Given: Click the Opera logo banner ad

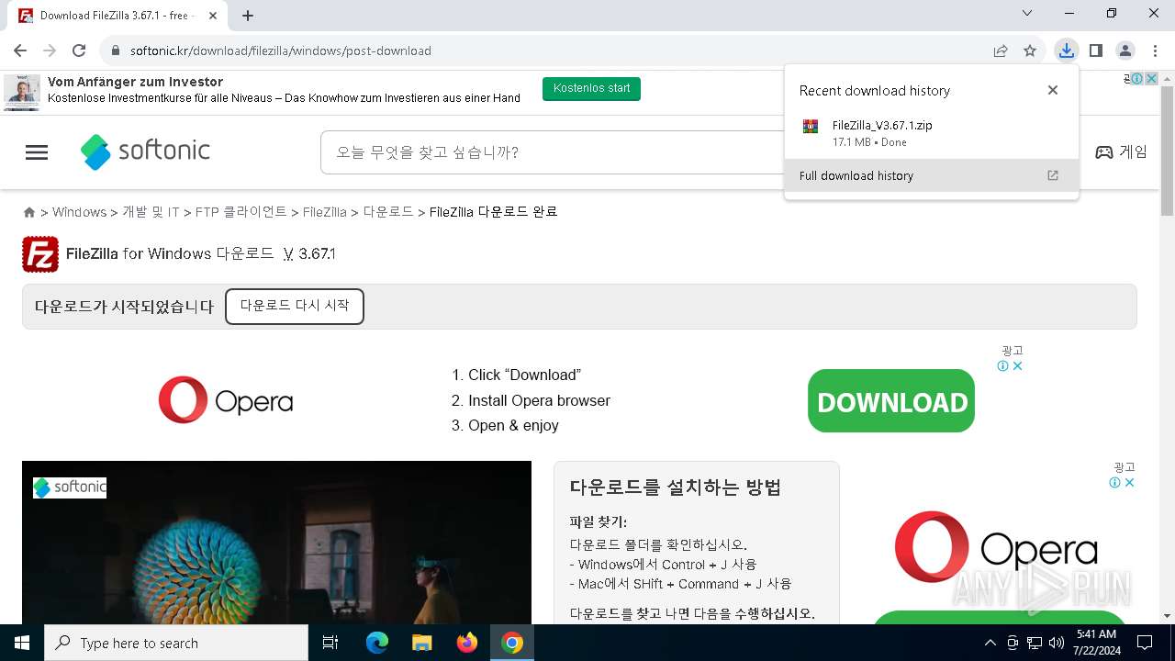Looking at the screenshot, I should click(x=226, y=400).
